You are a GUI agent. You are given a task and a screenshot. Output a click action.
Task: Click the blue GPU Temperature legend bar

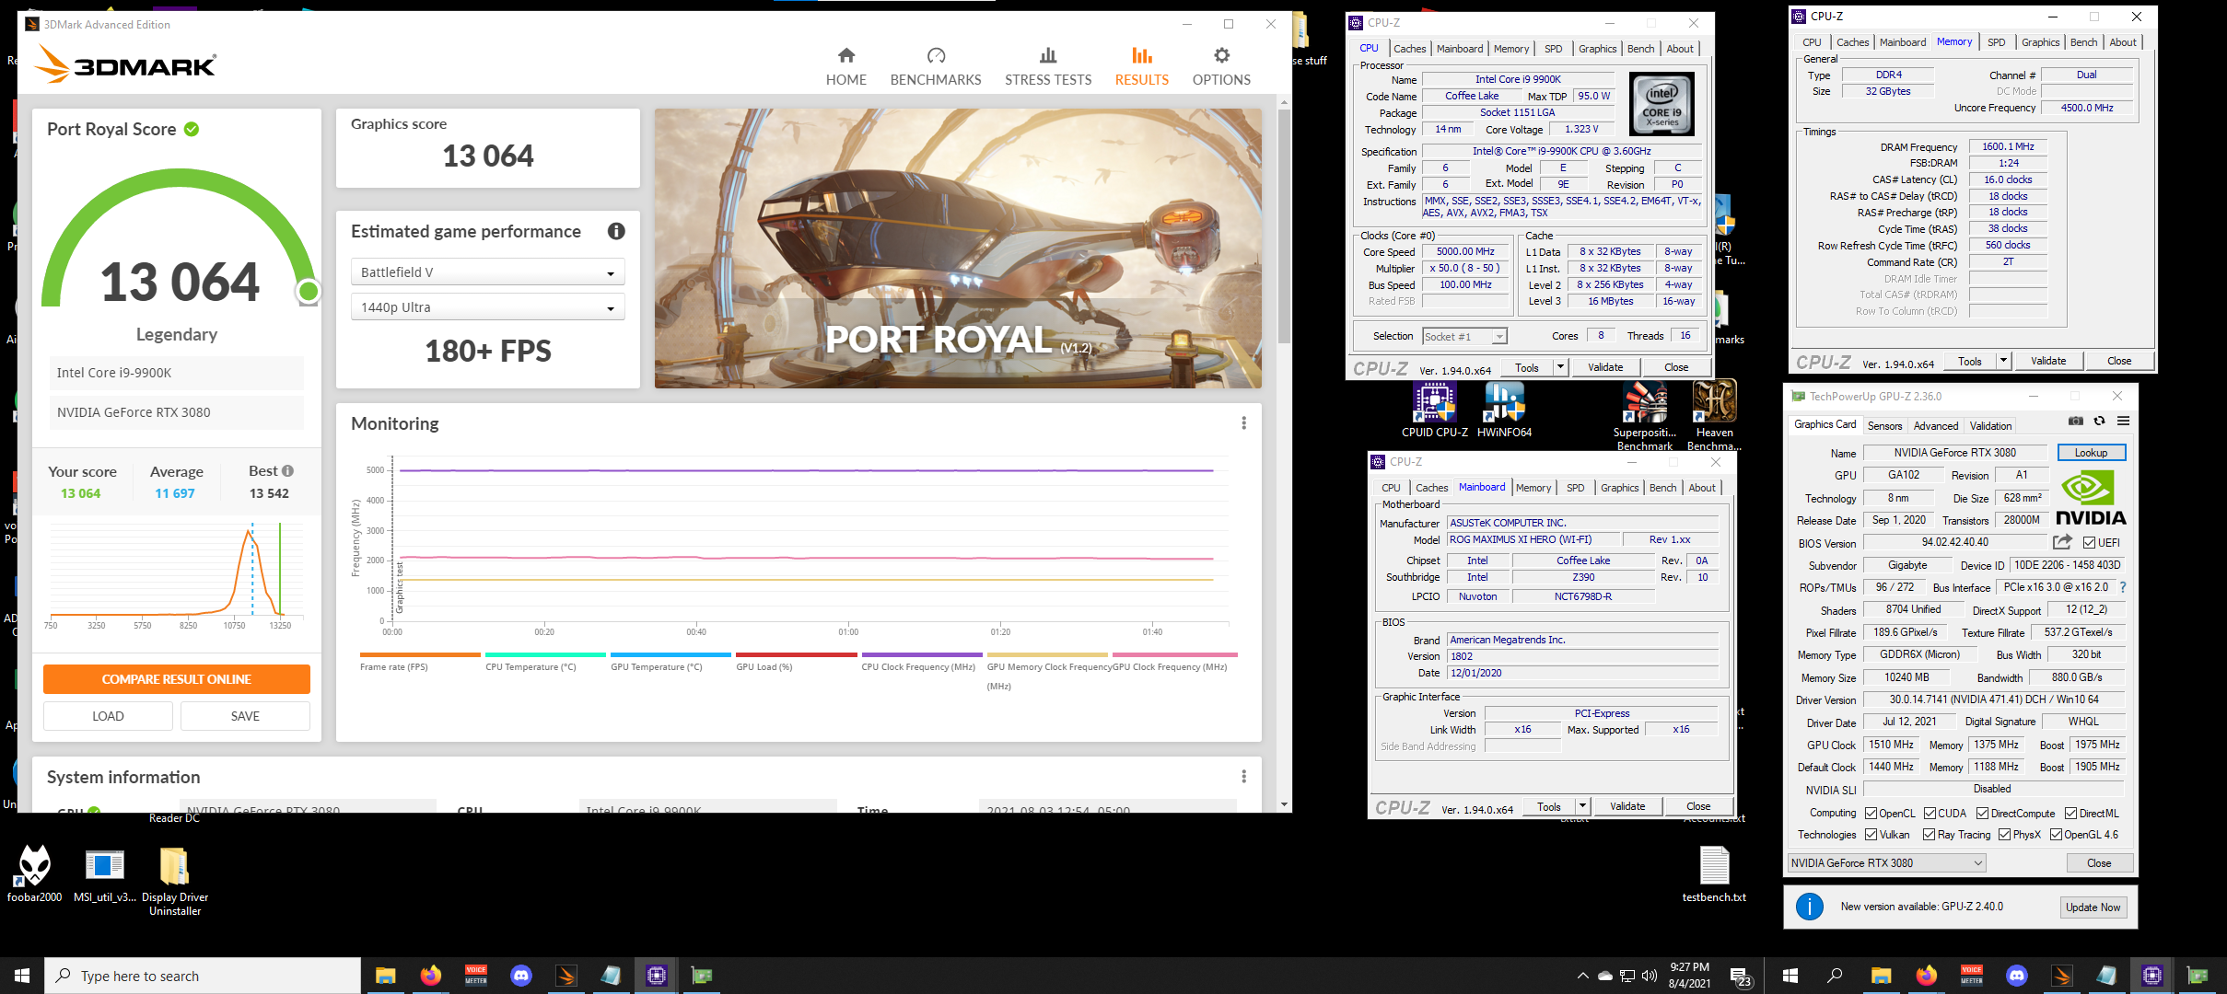coord(670,654)
